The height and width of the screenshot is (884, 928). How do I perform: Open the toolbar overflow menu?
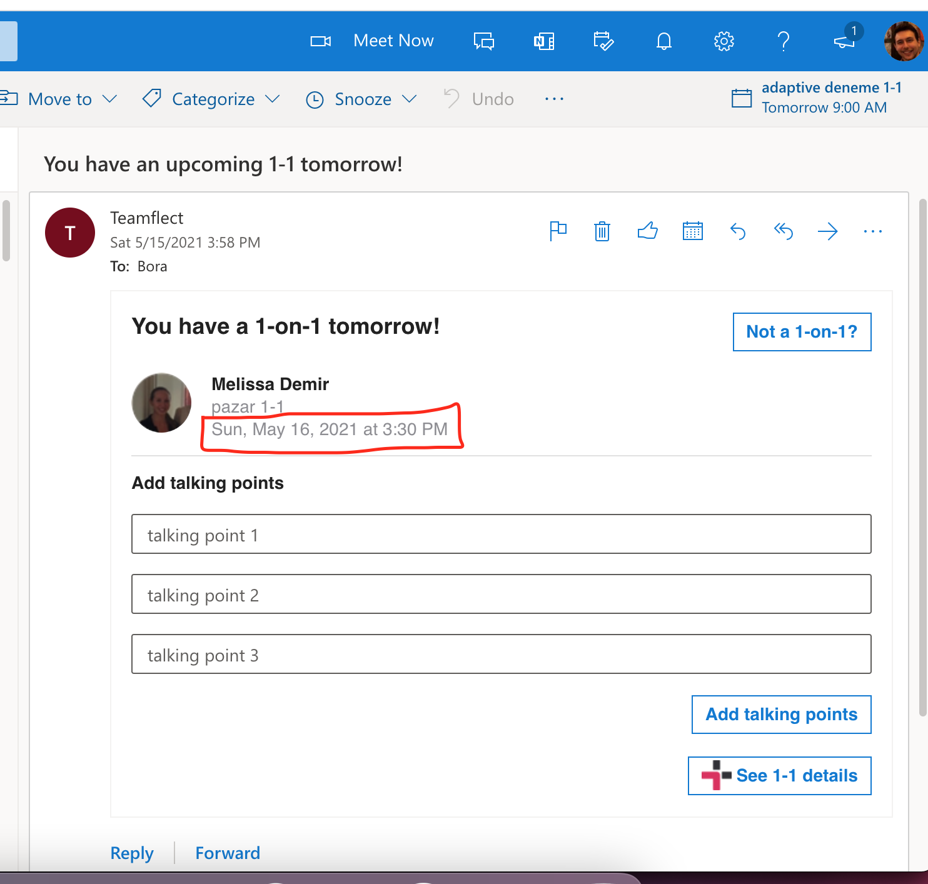pos(554,99)
